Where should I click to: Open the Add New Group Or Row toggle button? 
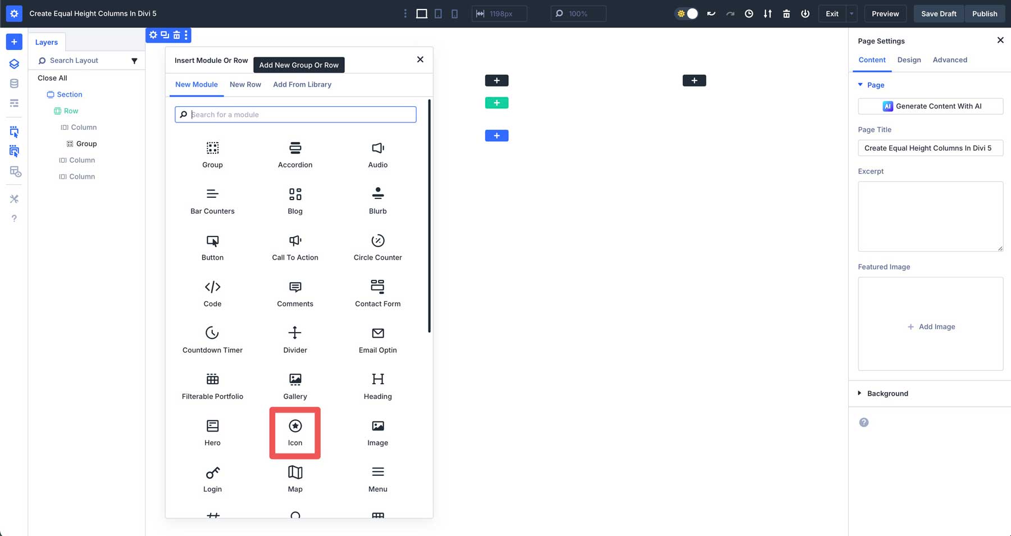coord(298,65)
